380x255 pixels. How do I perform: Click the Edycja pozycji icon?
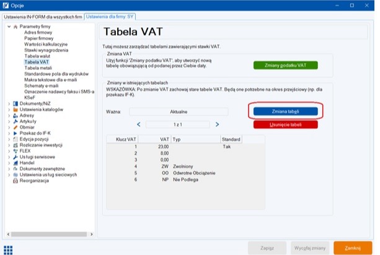pos(15,139)
